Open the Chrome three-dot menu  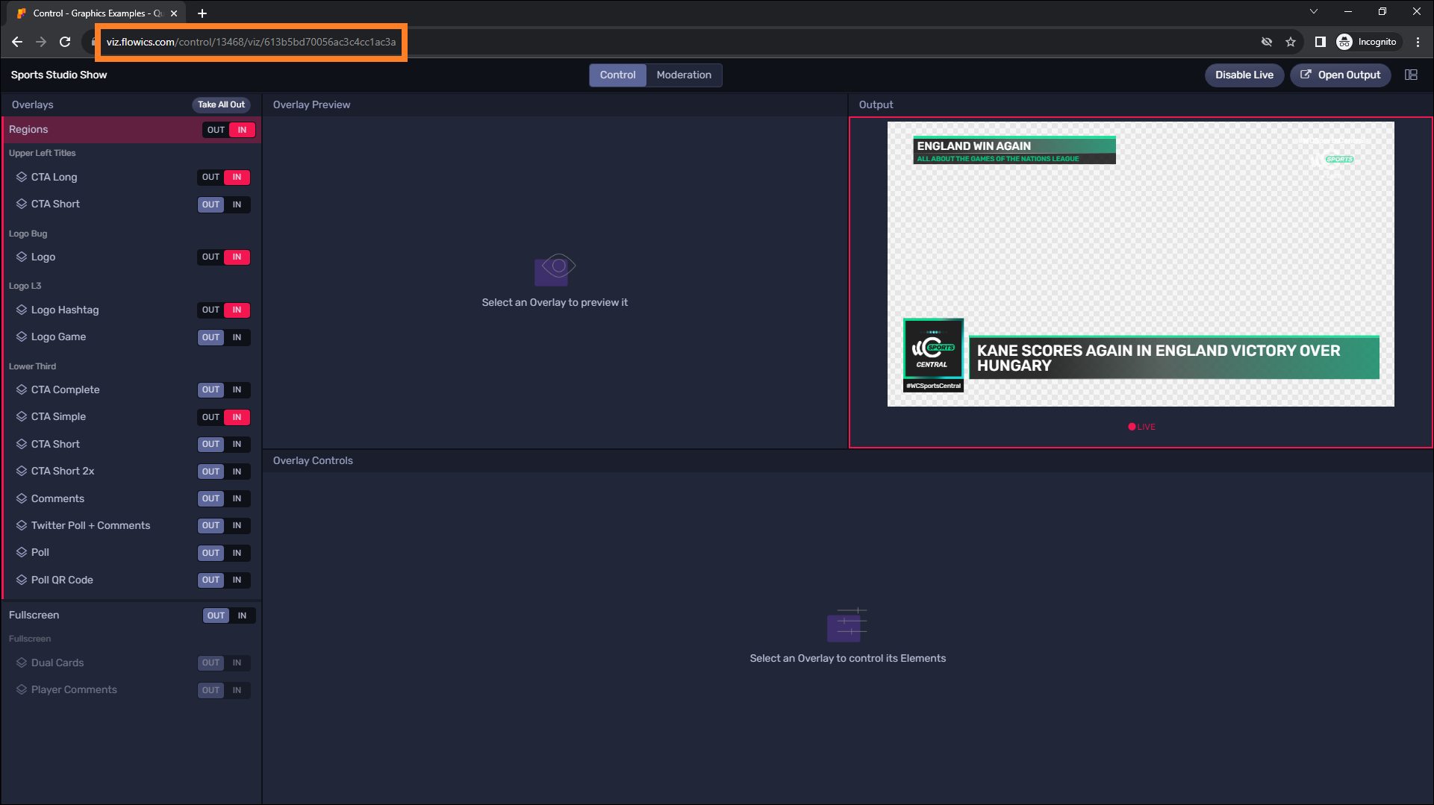1418,42
